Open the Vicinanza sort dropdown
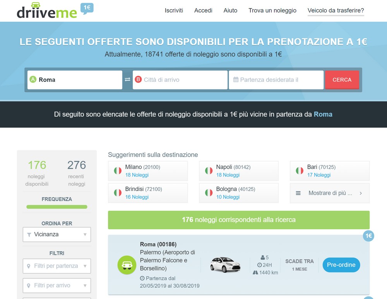 57,234
